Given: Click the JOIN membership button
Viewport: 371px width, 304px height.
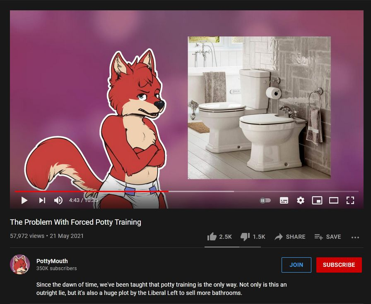Looking at the screenshot, I should (x=296, y=265).
